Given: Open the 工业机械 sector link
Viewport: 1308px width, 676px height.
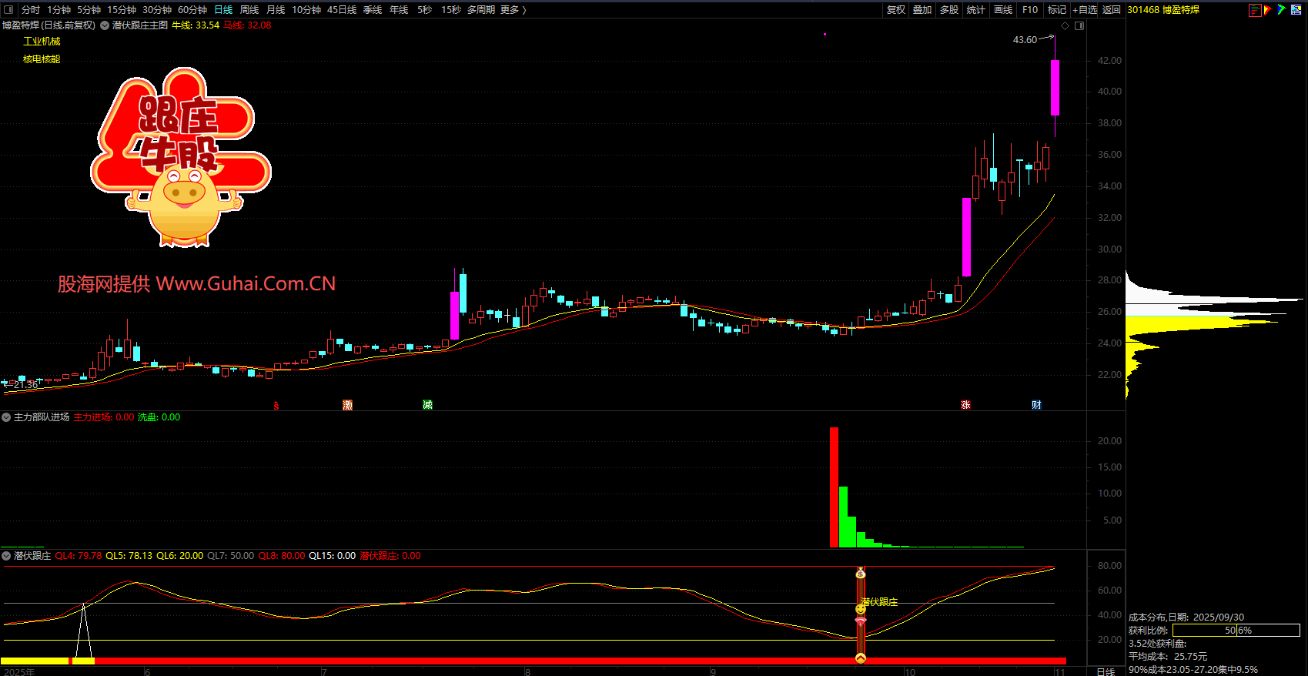Looking at the screenshot, I should click(42, 42).
